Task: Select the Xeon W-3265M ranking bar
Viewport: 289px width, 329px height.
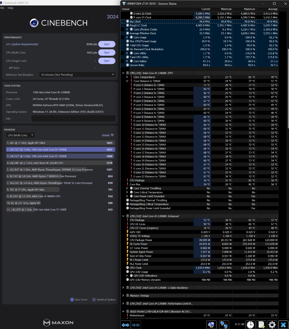Action: pos(61,163)
